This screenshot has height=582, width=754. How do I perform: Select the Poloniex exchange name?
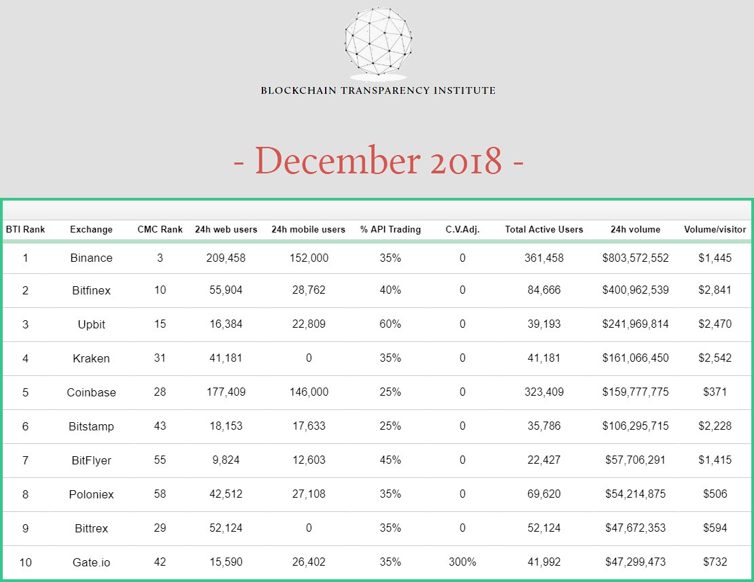coord(91,494)
